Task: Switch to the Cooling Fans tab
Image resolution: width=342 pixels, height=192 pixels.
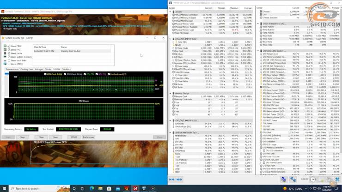Action: tap(27, 69)
